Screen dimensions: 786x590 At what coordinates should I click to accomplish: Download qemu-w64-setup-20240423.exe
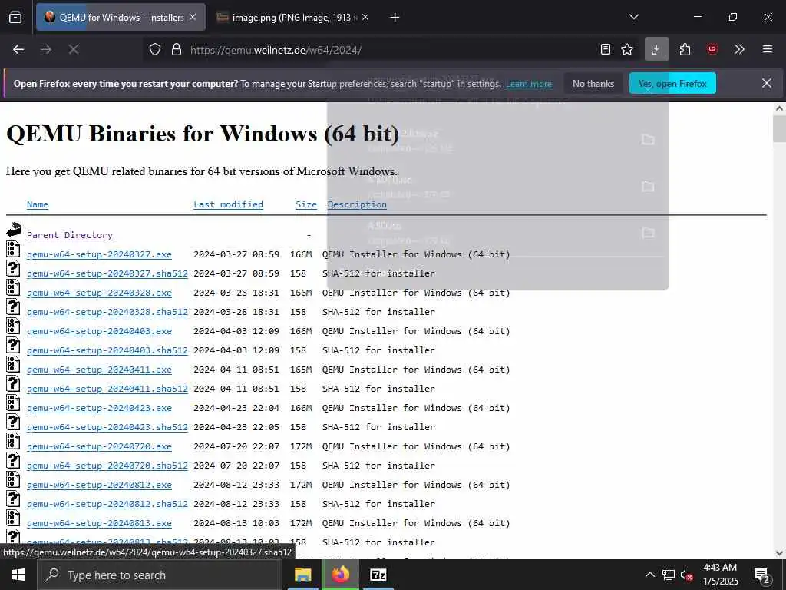point(99,409)
